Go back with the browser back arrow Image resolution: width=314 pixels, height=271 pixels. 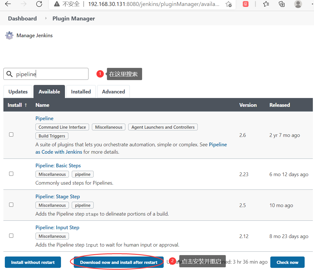click(x=8, y=4)
